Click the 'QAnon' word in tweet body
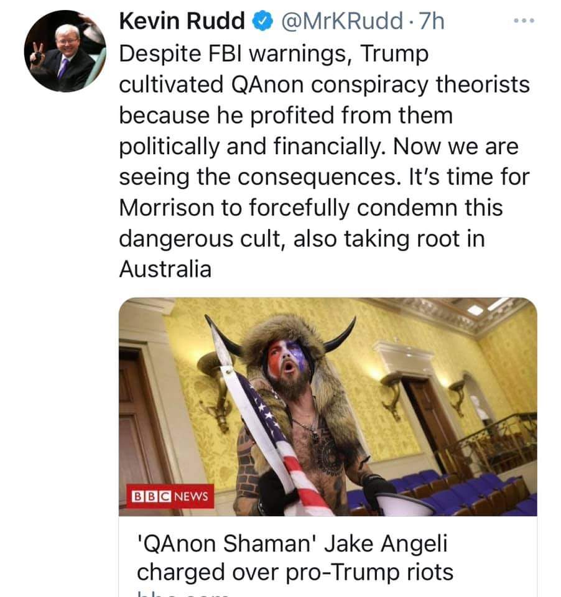Screen dimensions: 561x597 click(x=267, y=85)
